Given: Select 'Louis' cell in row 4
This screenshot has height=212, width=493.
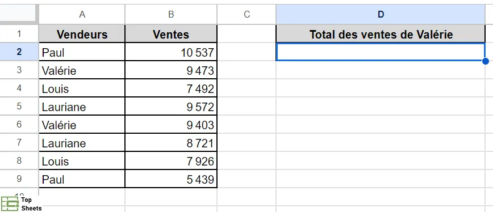Looking at the screenshot, I should pyautogui.click(x=82, y=88).
